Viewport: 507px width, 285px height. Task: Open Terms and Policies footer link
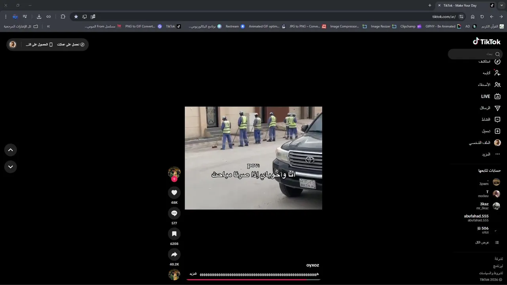[491, 273]
